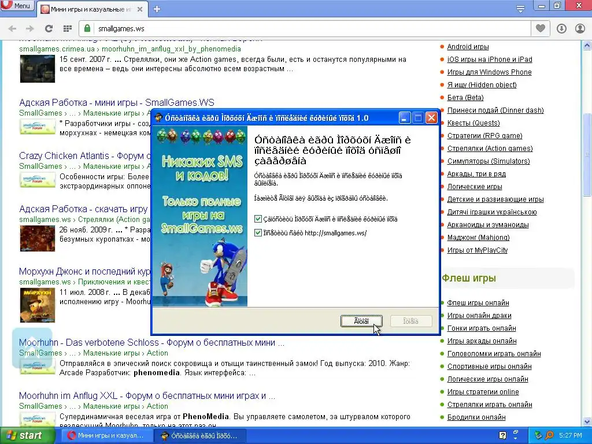
Task: Open Moorhuhn im Anflug XXL result
Action: pos(147,396)
